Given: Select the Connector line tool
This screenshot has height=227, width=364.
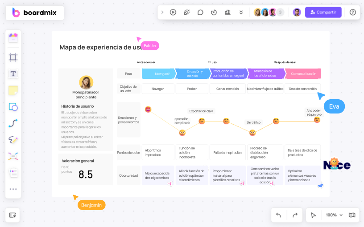Looking at the screenshot, I should pyautogui.click(x=13, y=123).
